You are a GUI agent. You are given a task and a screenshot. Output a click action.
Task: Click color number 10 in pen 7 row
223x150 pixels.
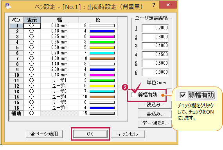pos(85,58)
